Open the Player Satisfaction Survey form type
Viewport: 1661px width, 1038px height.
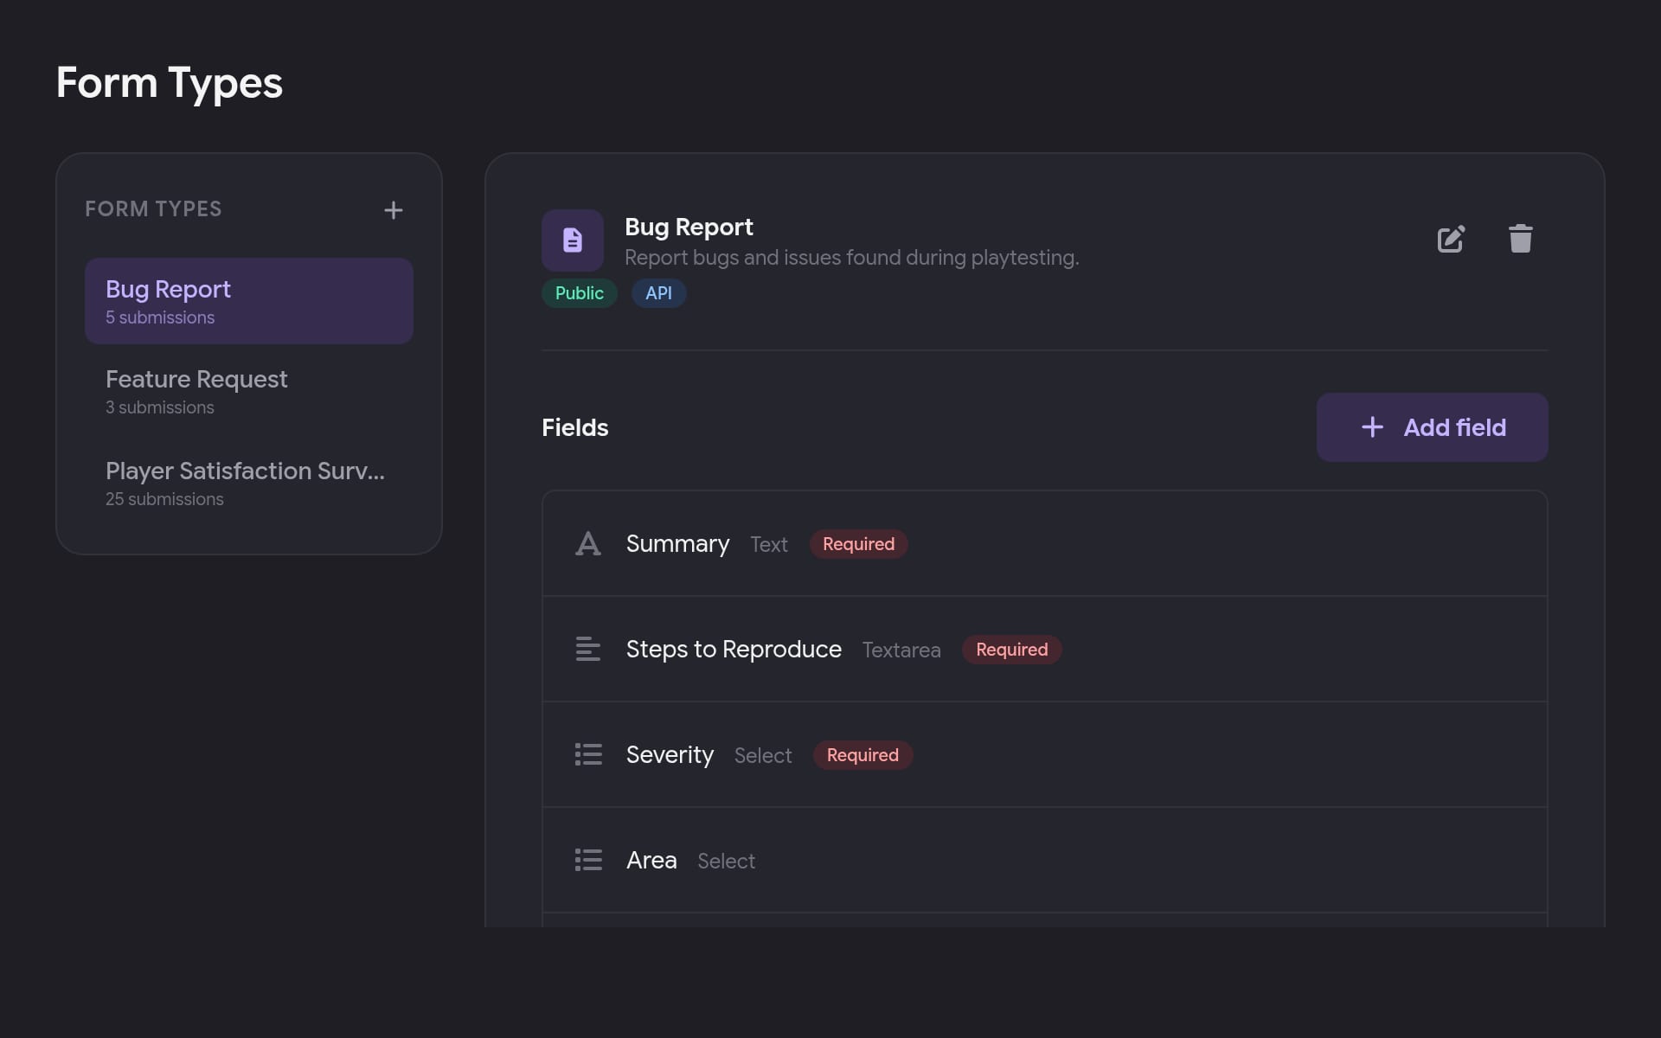coord(249,484)
